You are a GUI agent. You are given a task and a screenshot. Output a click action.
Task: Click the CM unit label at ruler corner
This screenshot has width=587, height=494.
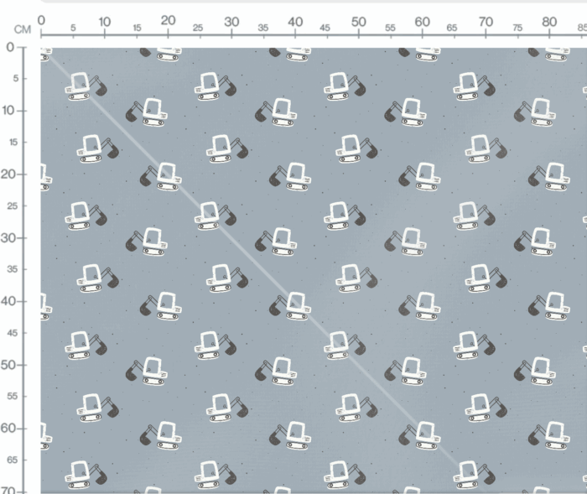point(23,29)
